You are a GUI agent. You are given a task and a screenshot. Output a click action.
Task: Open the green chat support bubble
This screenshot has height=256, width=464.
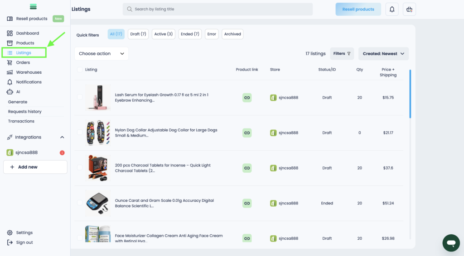451,243
